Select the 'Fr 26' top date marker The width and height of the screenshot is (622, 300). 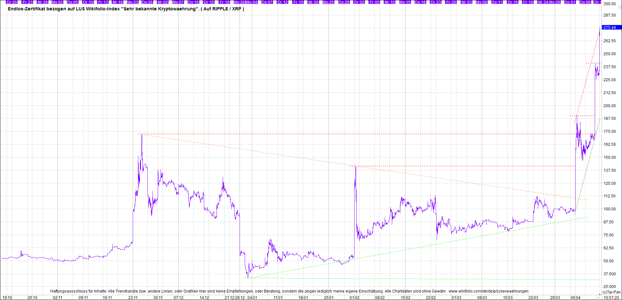pos(451,2)
